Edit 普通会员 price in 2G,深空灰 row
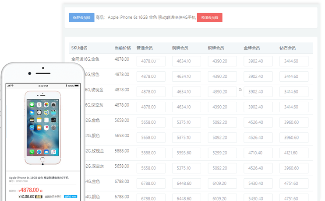This screenshot has width=325, height=201. 151,168
